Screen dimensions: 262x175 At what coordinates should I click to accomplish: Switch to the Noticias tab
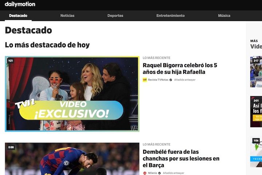pyautogui.click(x=67, y=16)
